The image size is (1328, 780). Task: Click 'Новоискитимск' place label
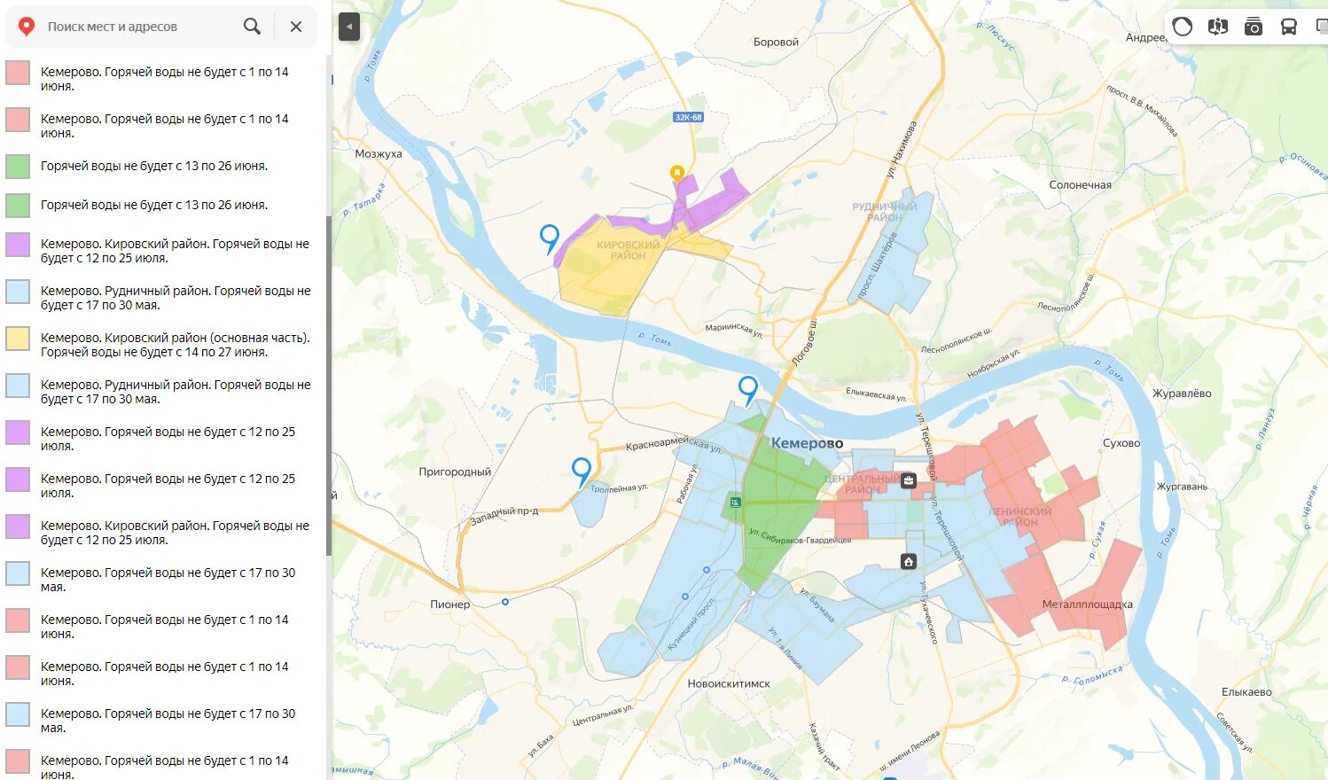click(729, 684)
